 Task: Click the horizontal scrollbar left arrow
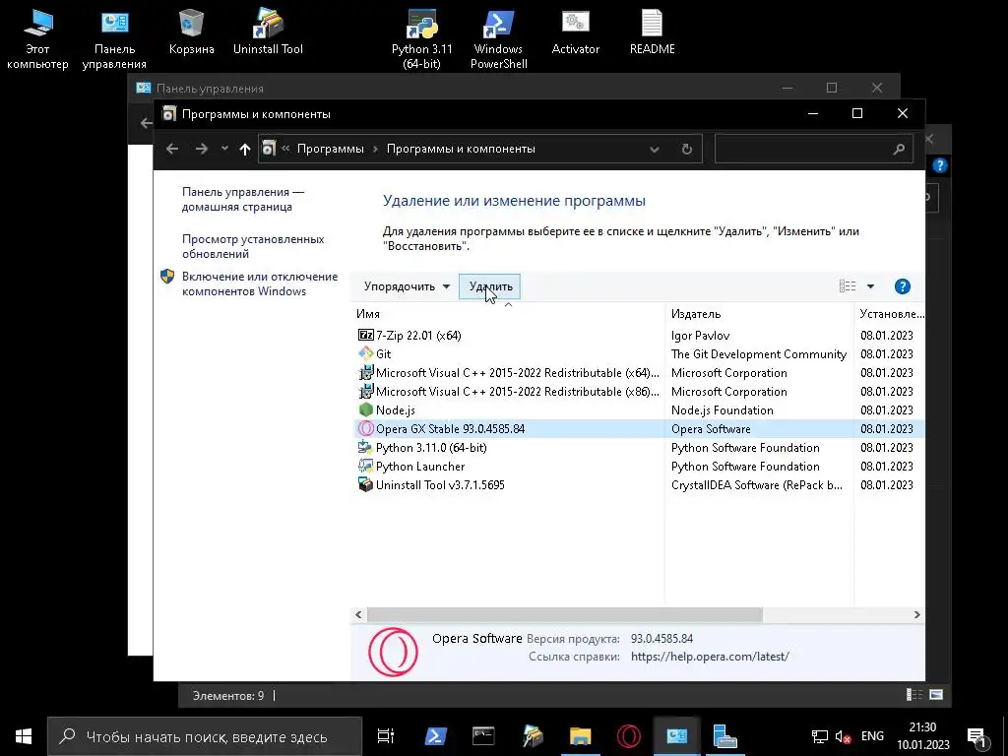click(x=358, y=614)
